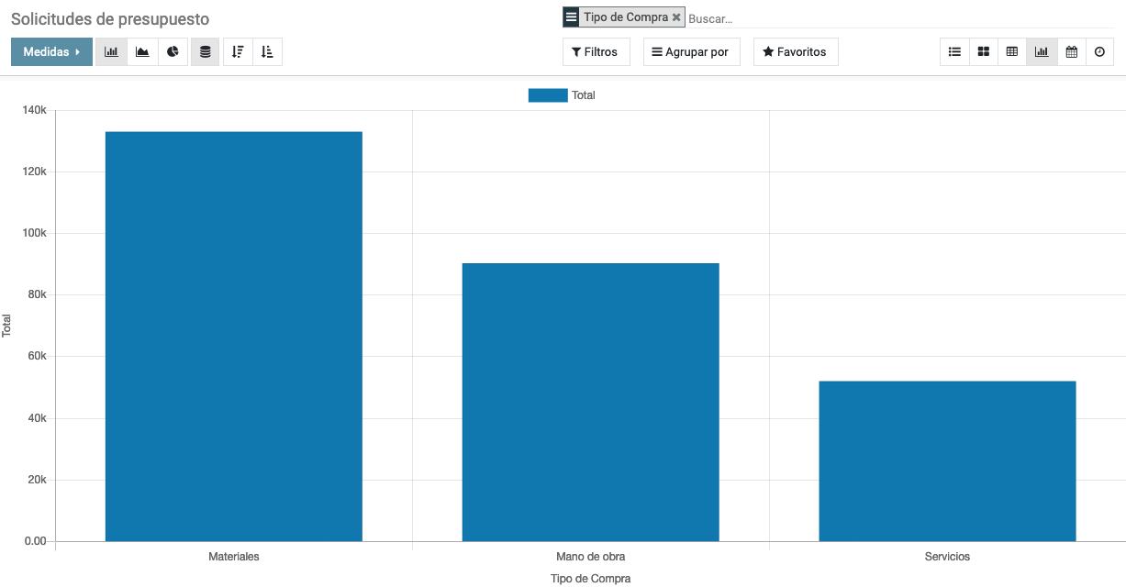Open the Favoritos menu
Image resolution: width=1126 pixels, height=587 pixels.
pos(796,52)
